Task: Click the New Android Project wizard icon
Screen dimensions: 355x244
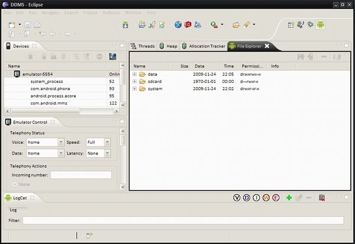Action: point(142,25)
